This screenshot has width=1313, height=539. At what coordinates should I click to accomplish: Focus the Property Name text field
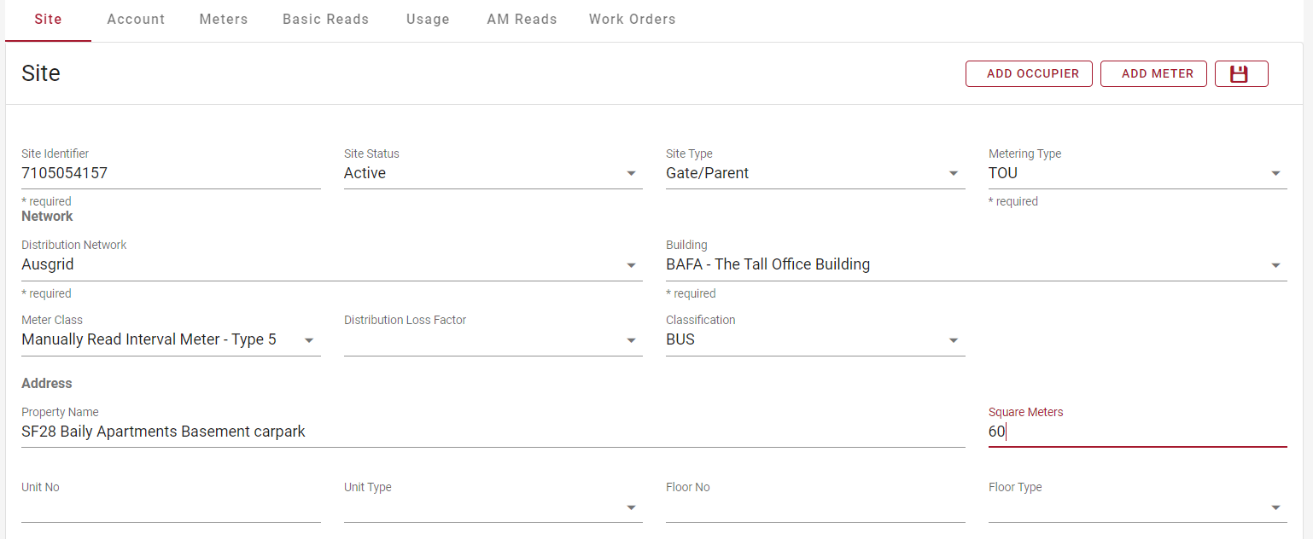click(493, 432)
